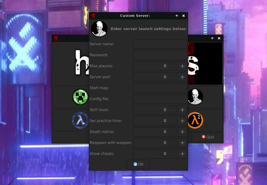This screenshot has height=185, width=267.
Task: Click the red X icon beside Quit
Action: click(203, 137)
